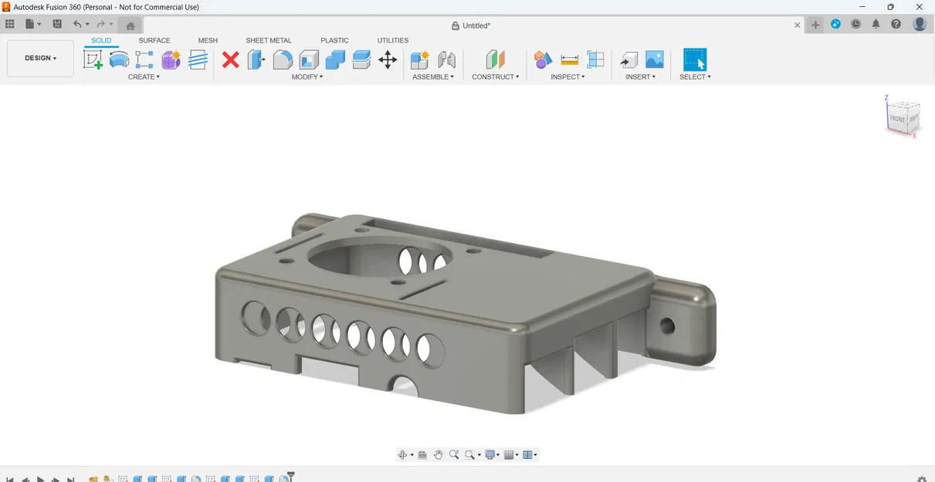Image resolution: width=935 pixels, height=482 pixels.
Task: Select the Untitled* document tab
Action: coord(471,25)
